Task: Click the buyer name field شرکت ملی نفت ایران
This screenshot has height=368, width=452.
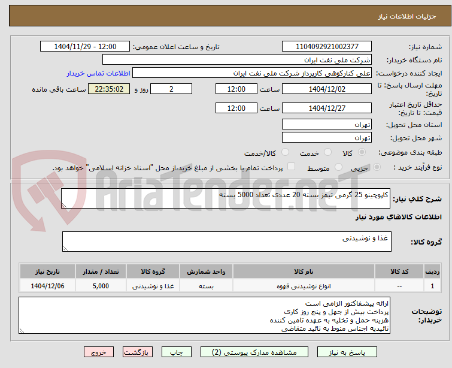Action: 237,60
